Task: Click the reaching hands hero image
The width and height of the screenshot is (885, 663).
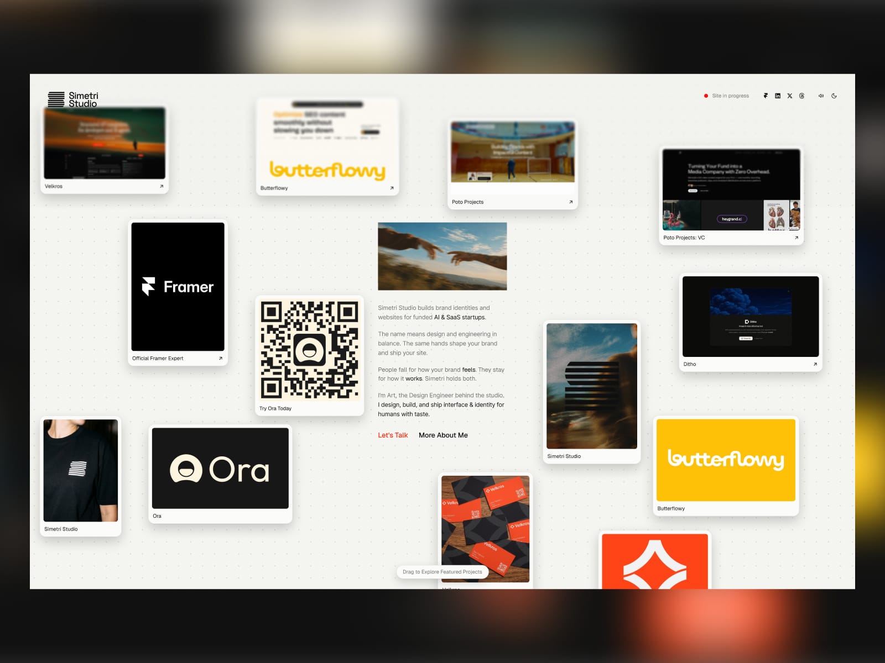Action: pos(442,256)
